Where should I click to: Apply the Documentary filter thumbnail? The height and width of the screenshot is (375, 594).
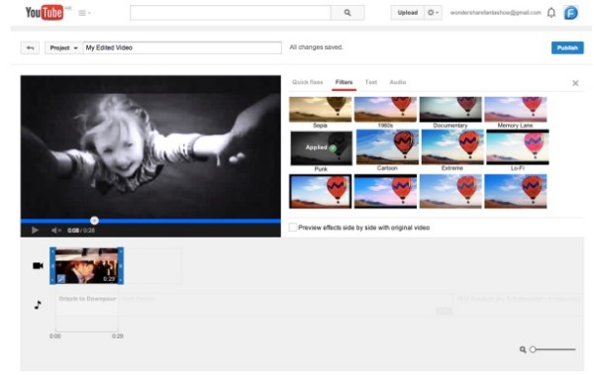point(450,110)
